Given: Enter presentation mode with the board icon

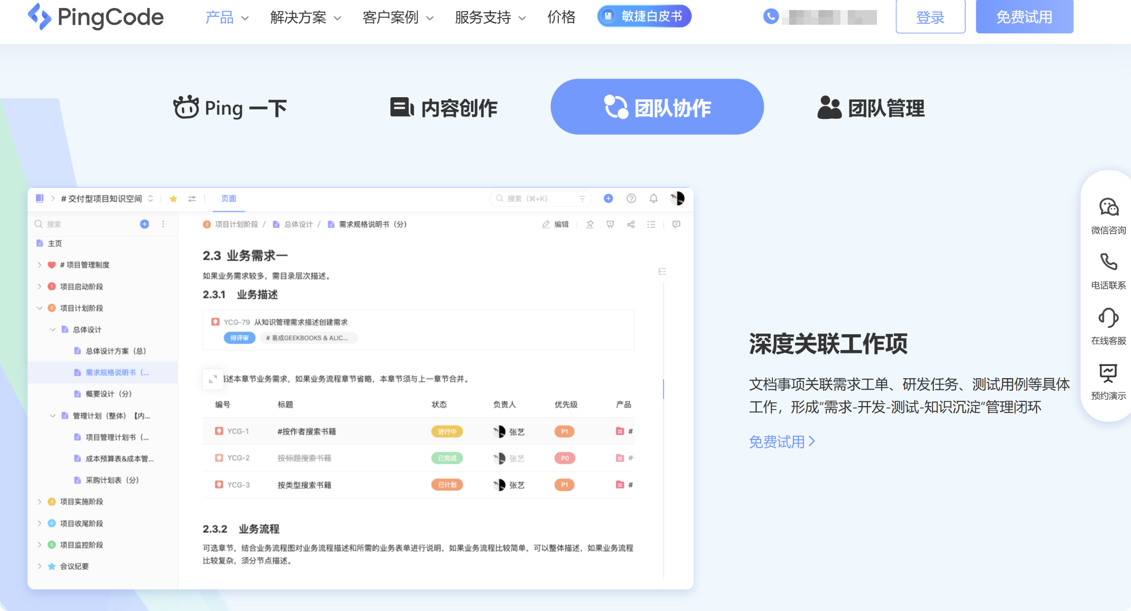Looking at the screenshot, I should pyautogui.click(x=610, y=224).
